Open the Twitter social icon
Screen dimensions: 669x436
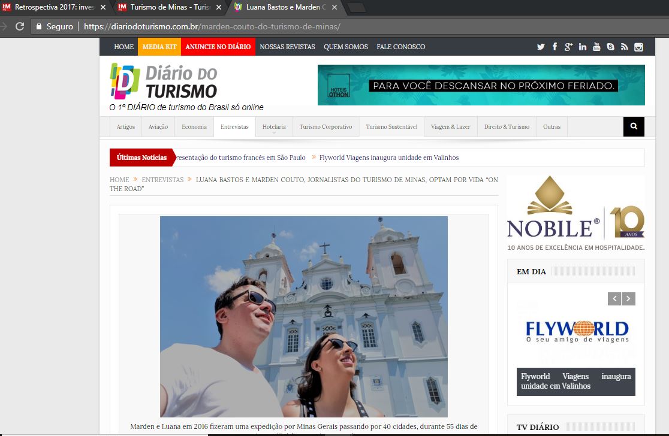(x=541, y=47)
